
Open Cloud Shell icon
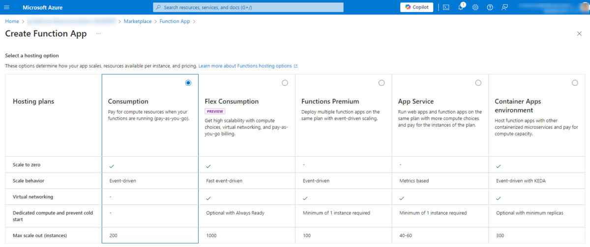pyautogui.click(x=446, y=7)
